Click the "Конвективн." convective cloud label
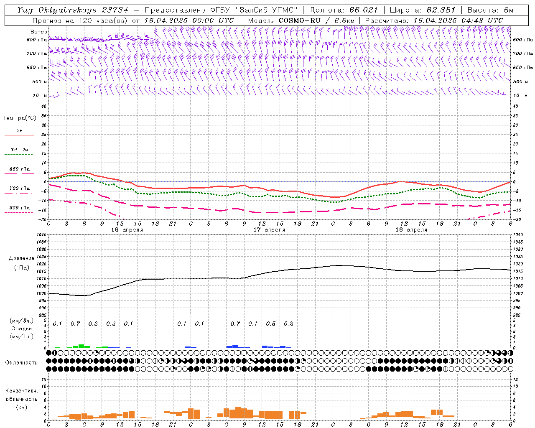The image size is (535, 428). [x=22, y=391]
